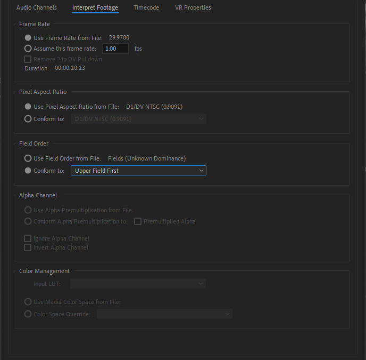Select Use Field Order from File
Viewport: 366px width, 360px height.
(x=28, y=158)
